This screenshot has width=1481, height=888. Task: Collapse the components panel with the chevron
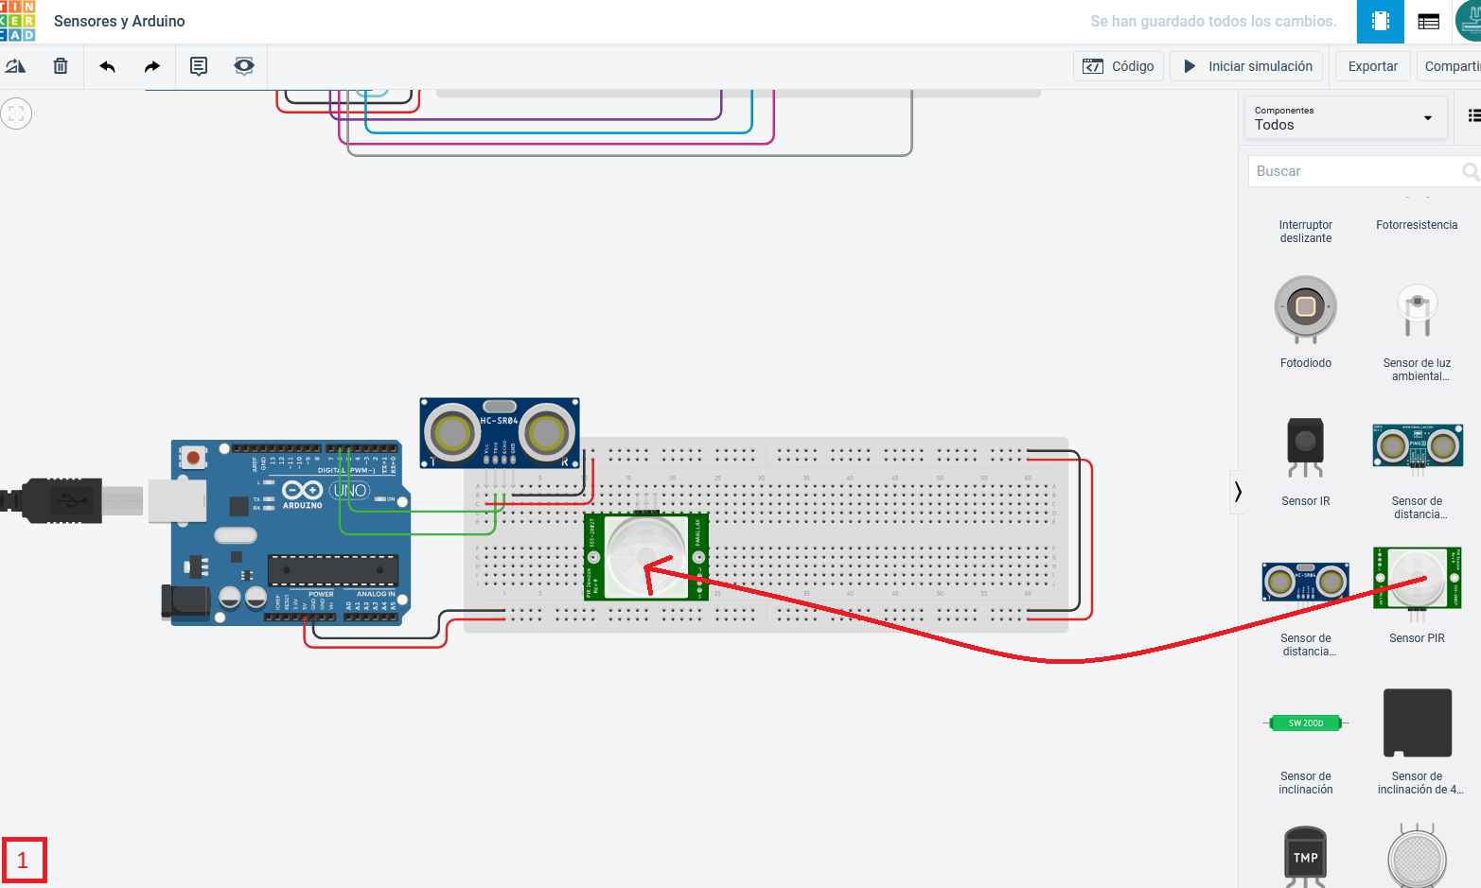click(1237, 492)
